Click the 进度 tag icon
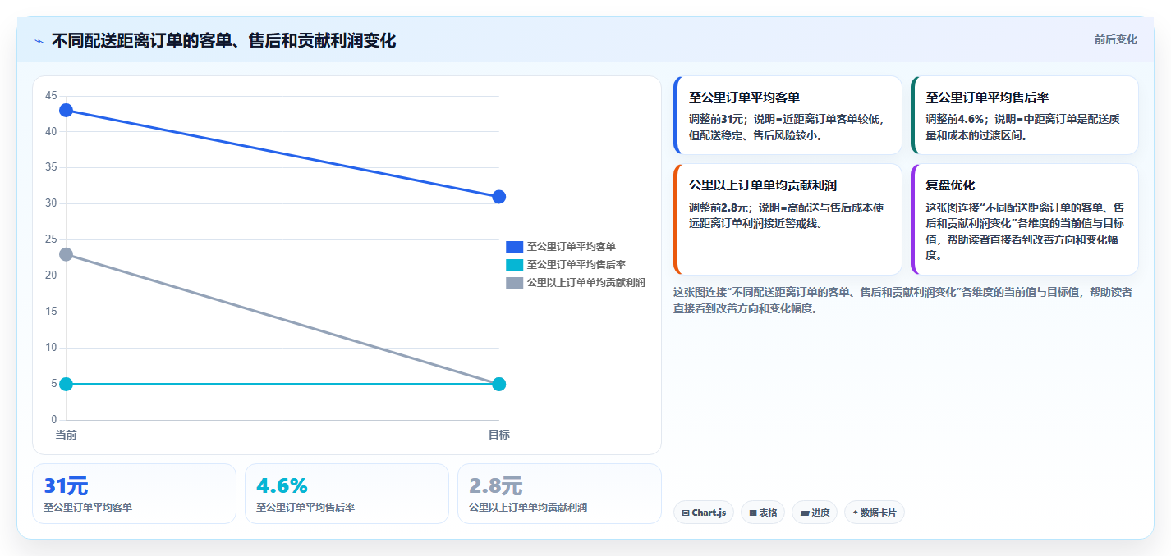 (804, 513)
